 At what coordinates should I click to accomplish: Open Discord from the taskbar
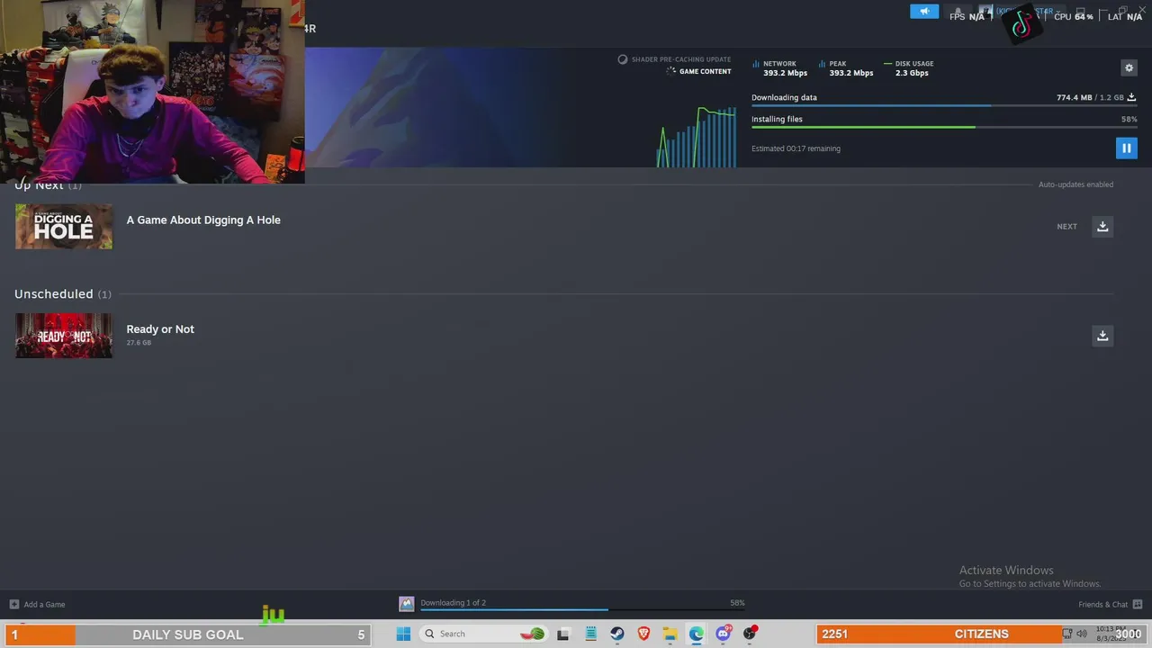[x=723, y=634]
